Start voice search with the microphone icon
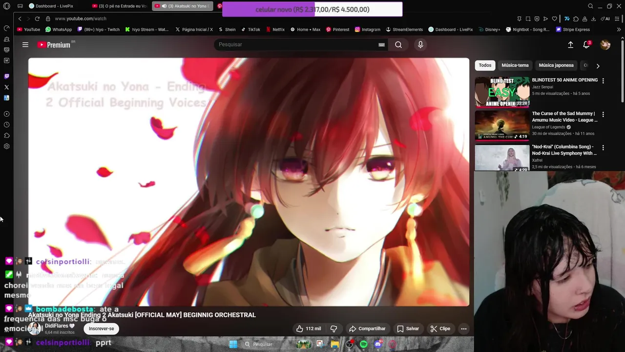625x352 pixels. pos(420,44)
